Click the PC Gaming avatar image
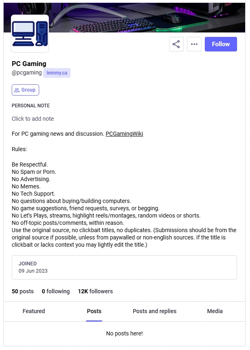This screenshot has width=250, height=350. point(29,33)
